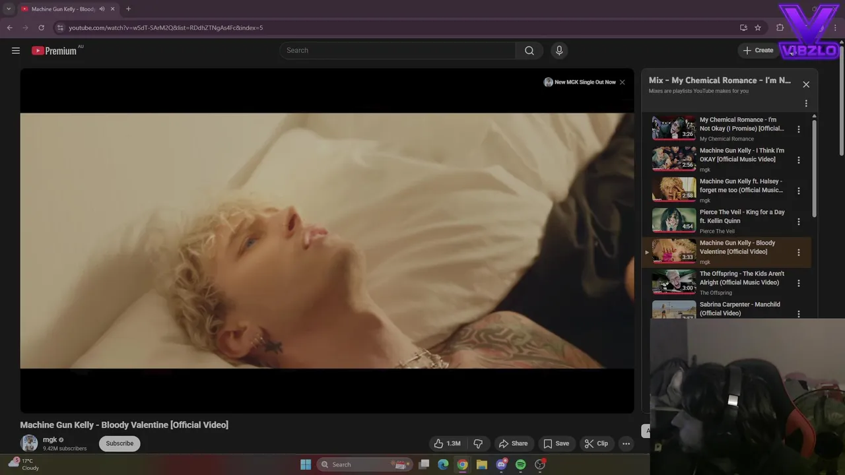Play I Think I'm OKAY thumbnail
845x475 pixels.
[674, 159]
